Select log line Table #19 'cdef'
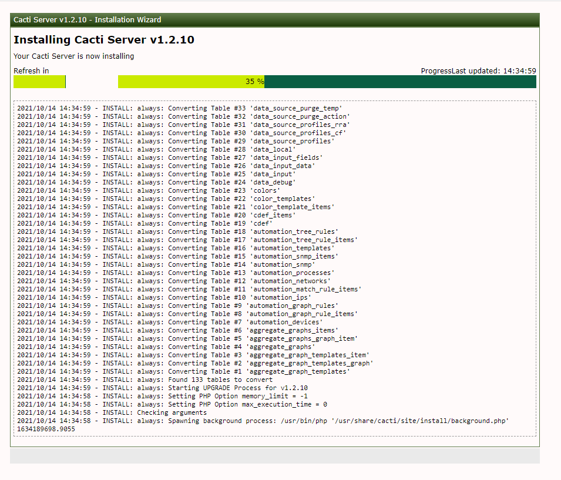The height and width of the screenshot is (480, 561). coord(145,223)
